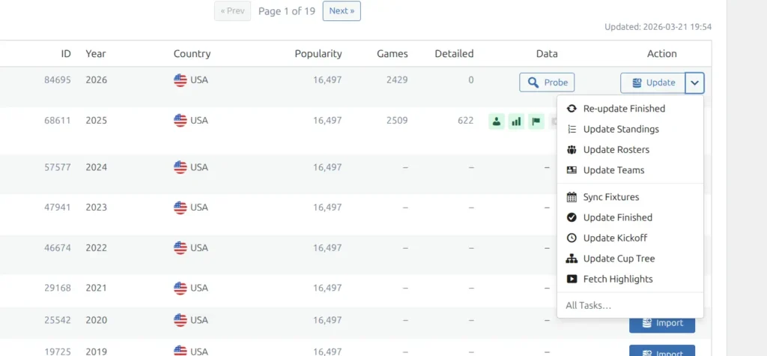The width and height of the screenshot is (767, 356).
Task: Click ID 46674 cell
Action: 57,248
